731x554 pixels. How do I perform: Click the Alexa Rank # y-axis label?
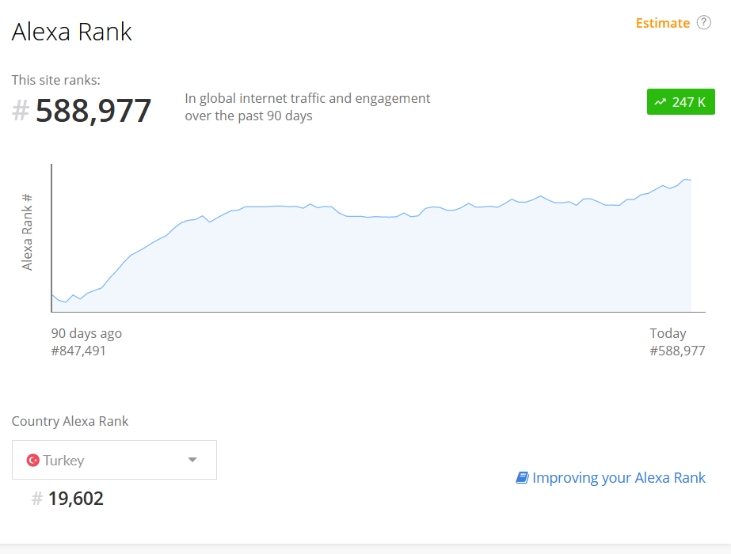coord(27,232)
